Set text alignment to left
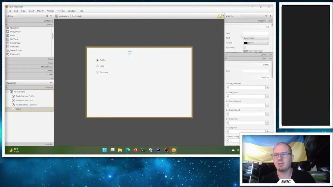333x187 pixels. [x=245, y=52]
